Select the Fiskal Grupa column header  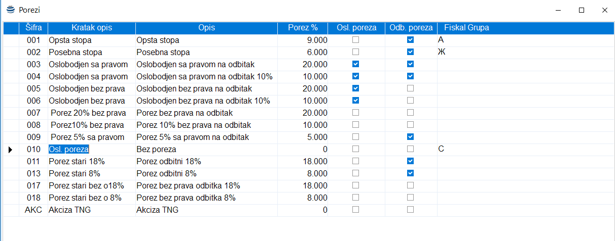pyautogui.click(x=466, y=28)
